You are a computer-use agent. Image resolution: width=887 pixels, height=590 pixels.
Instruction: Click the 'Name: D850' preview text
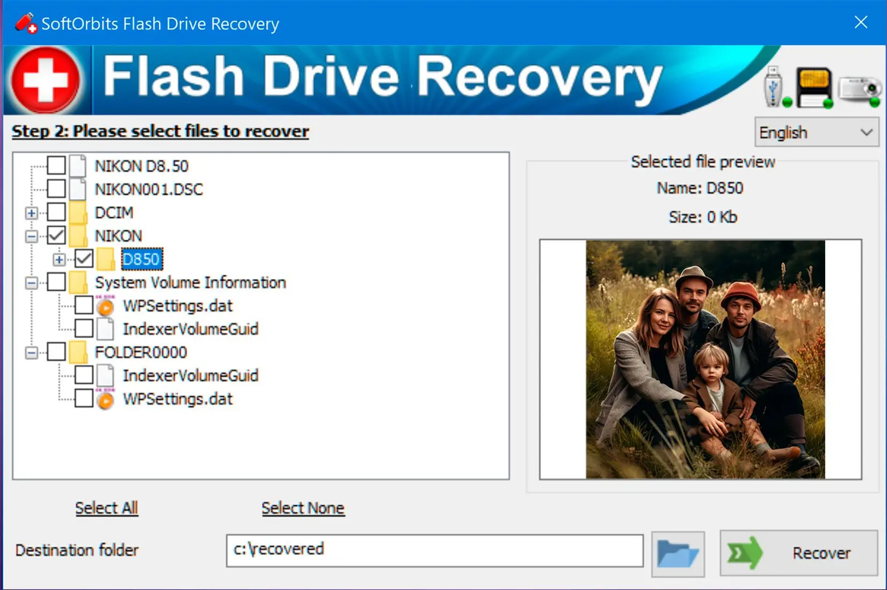click(700, 188)
